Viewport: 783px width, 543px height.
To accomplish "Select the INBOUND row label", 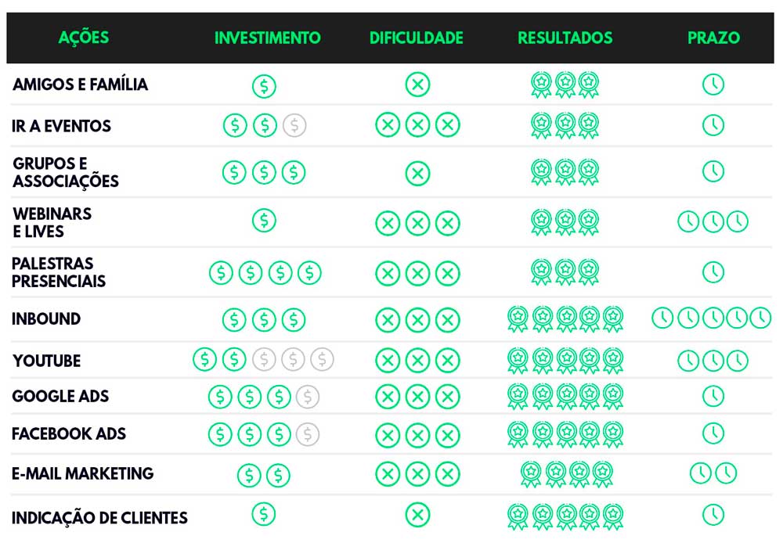I will coord(46,319).
